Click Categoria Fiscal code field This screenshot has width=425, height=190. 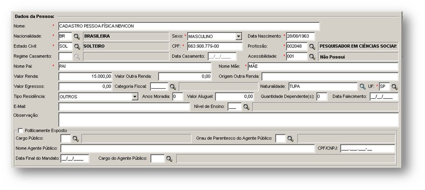pyautogui.click(x=159, y=87)
